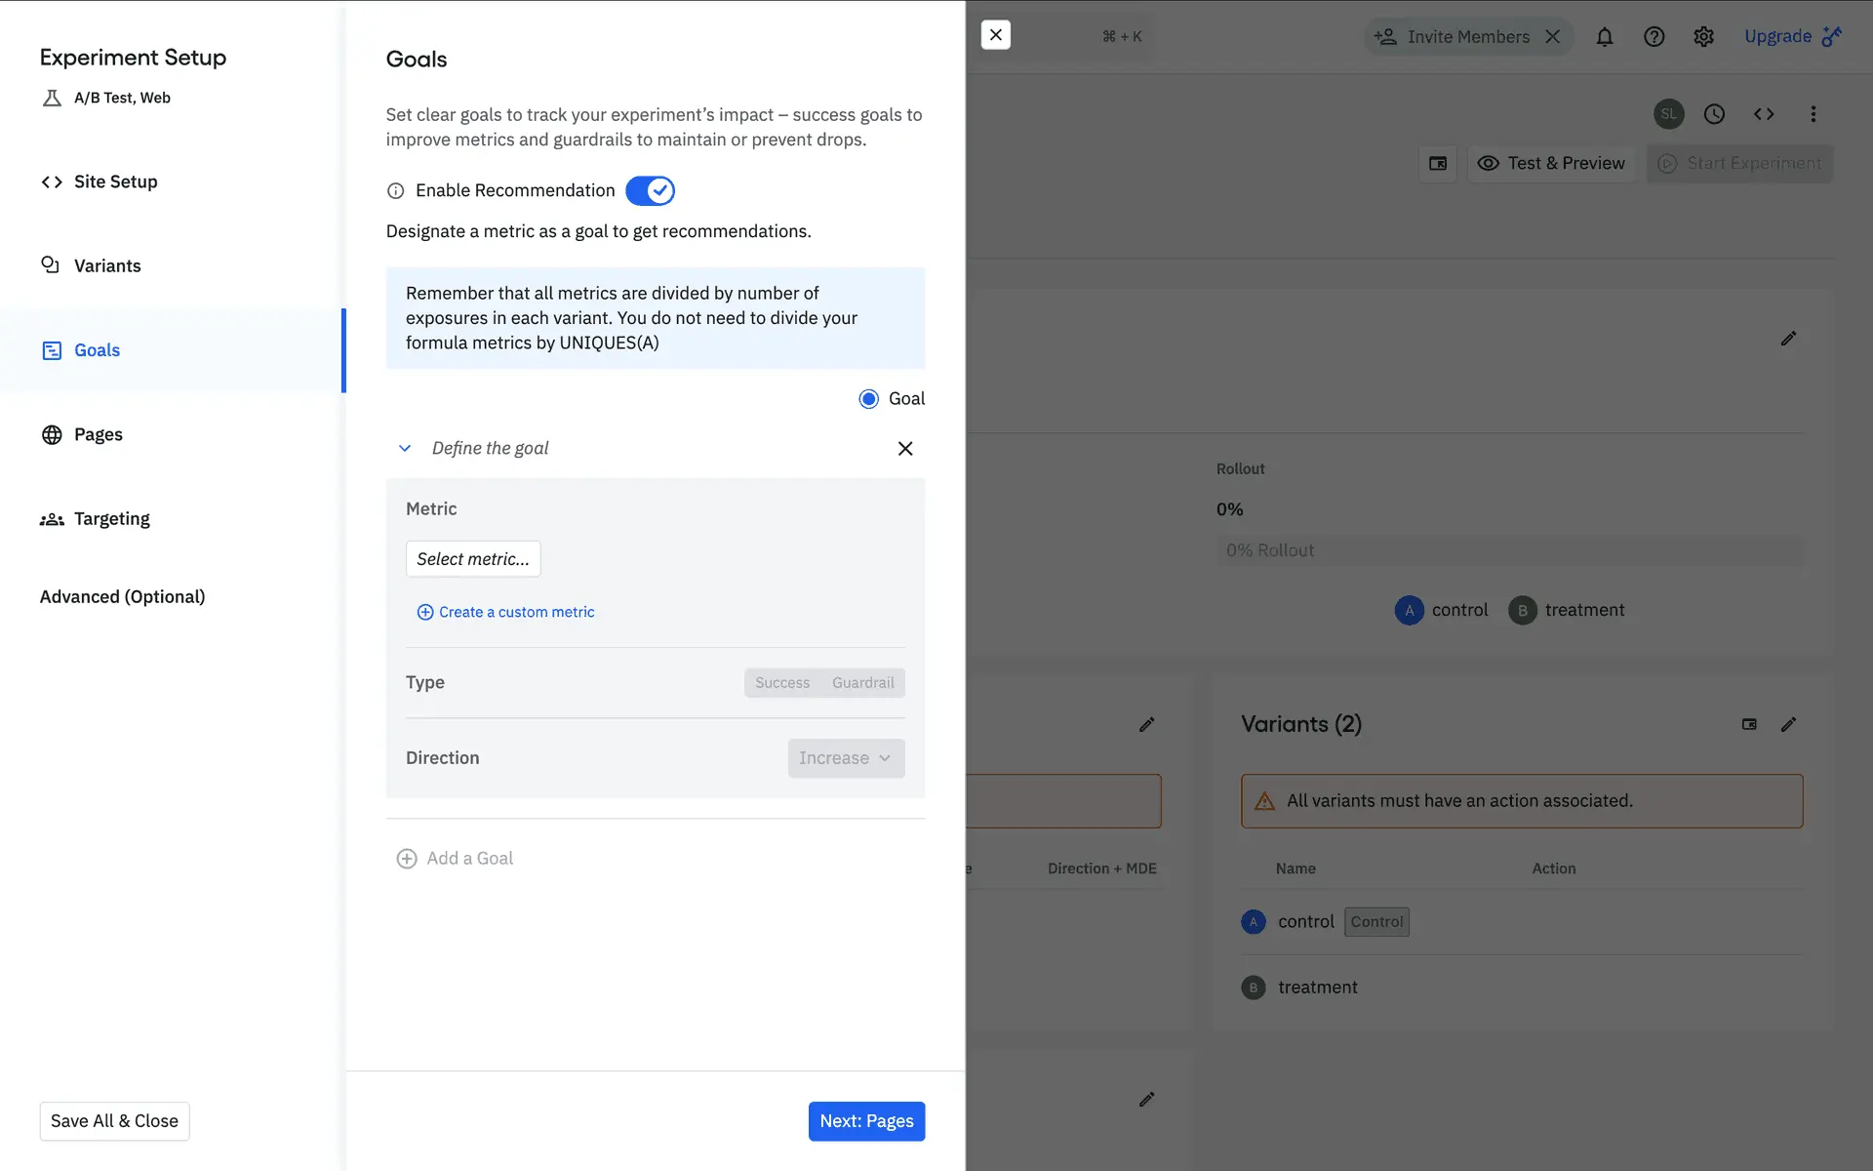Remove the goal with X icon
1873x1171 pixels.
click(905, 448)
